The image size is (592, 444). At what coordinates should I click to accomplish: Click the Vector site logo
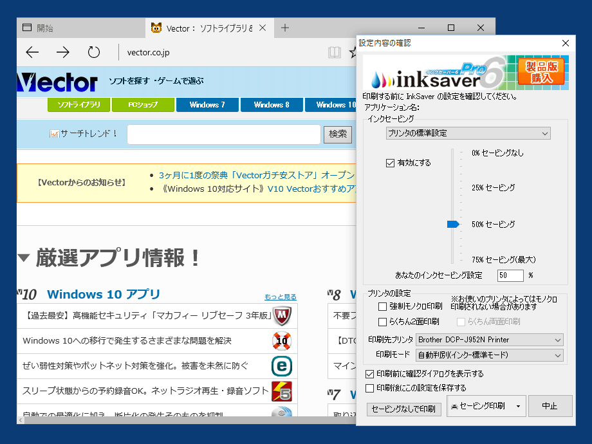(x=57, y=82)
